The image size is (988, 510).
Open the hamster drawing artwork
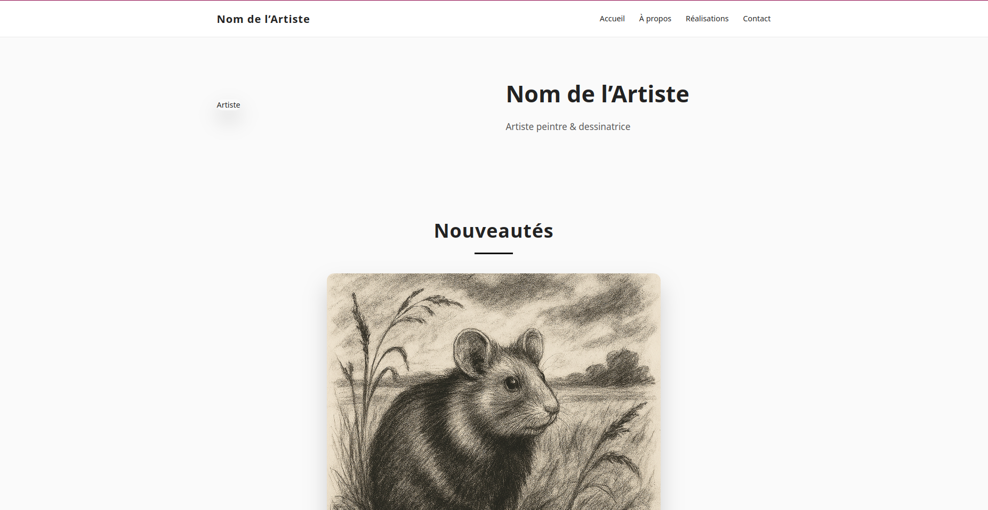pyautogui.click(x=493, y=389)
